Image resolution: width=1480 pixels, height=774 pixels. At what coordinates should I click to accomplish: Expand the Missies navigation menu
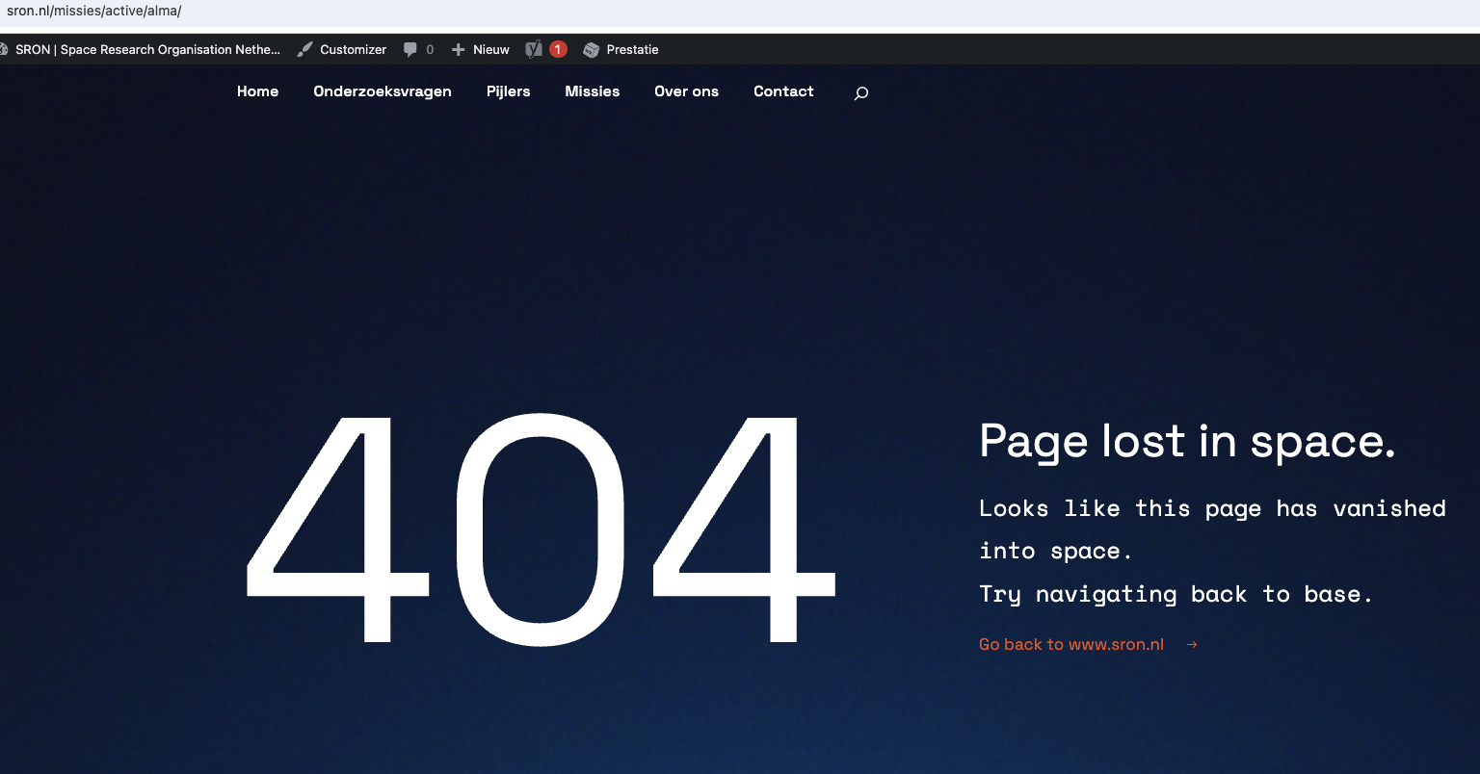click(592, 91)
